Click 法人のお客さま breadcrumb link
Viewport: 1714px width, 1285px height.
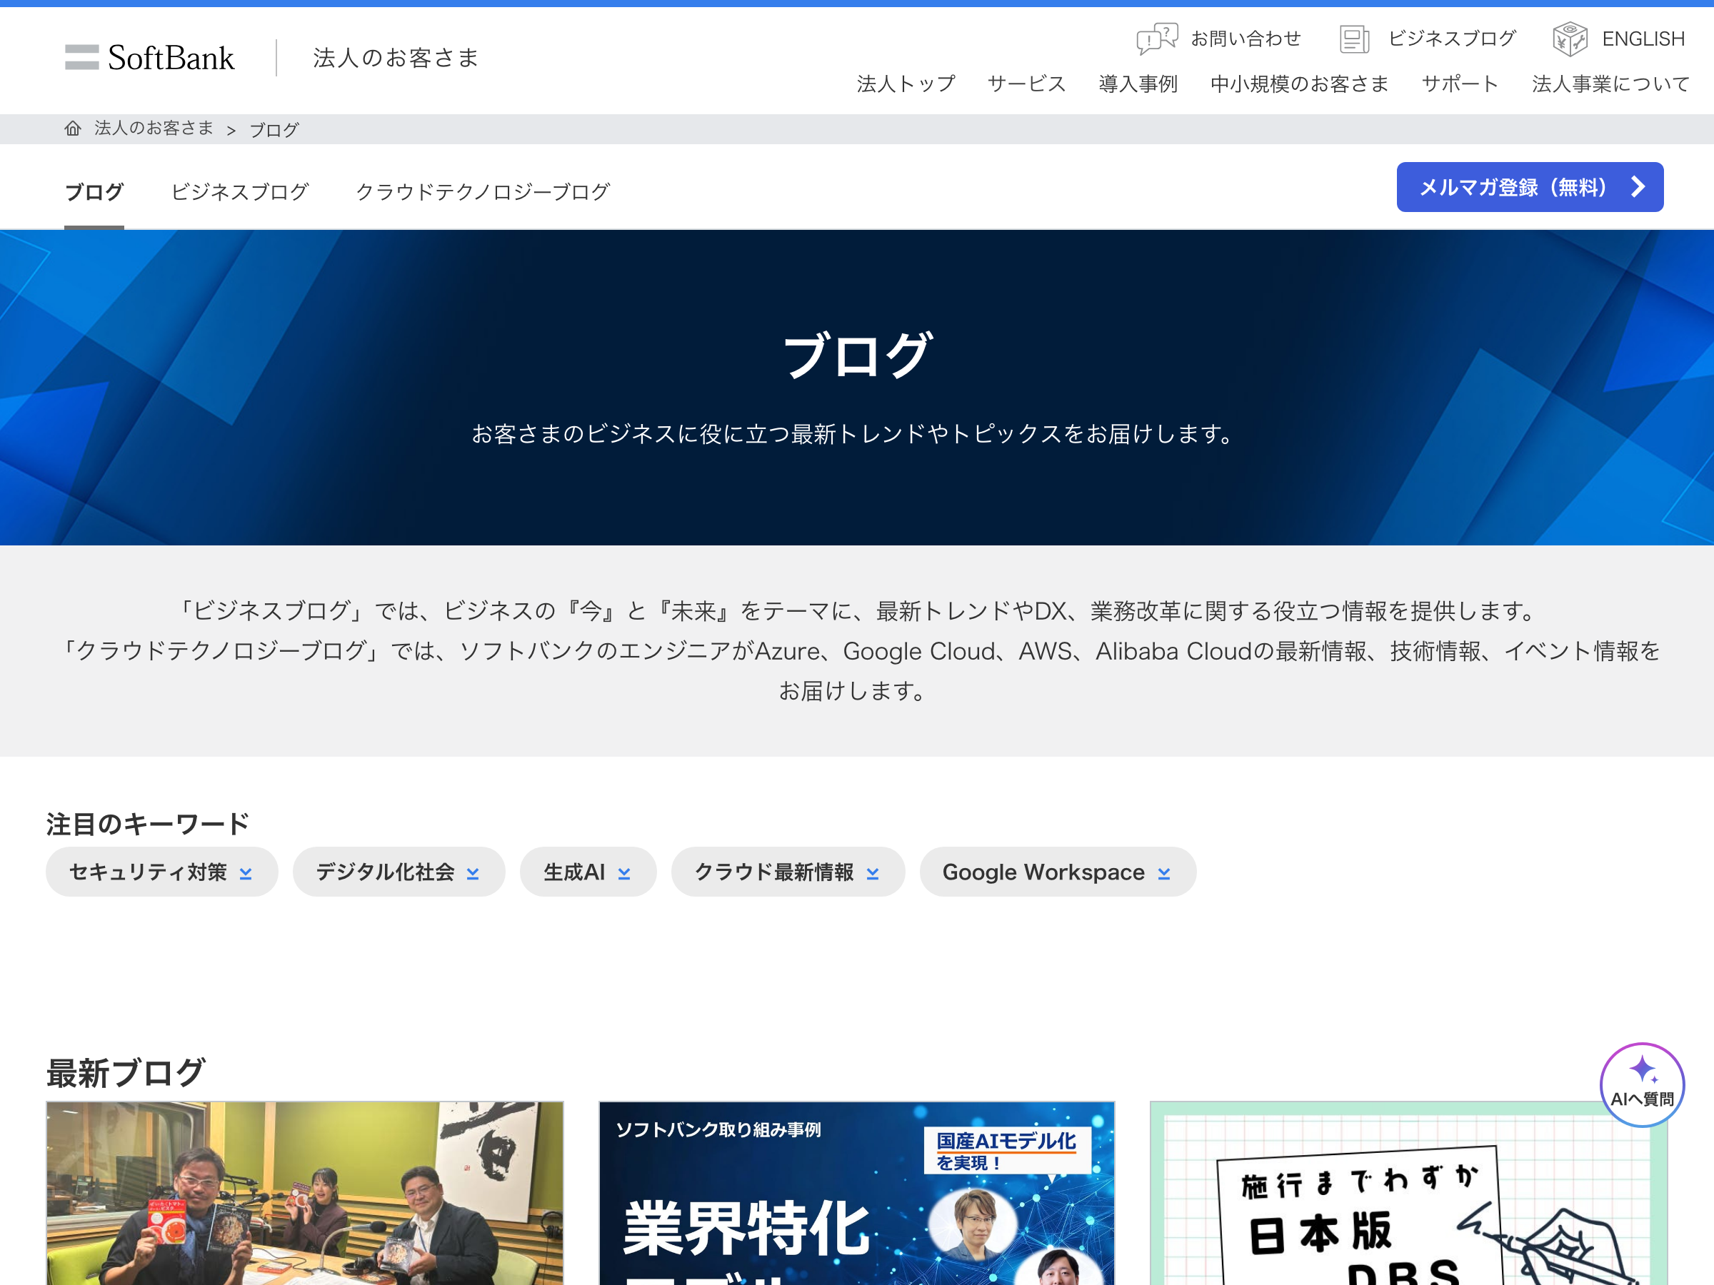[x=154, y=128]
